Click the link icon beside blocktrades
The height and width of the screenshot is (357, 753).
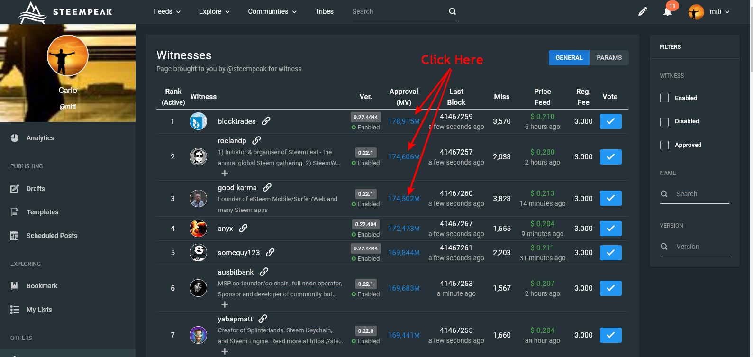266,121
